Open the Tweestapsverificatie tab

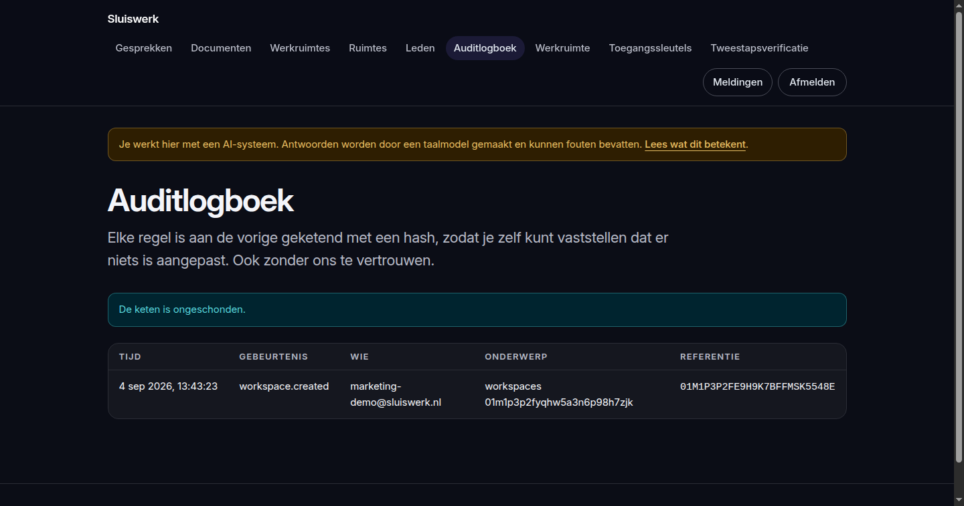(x=759, y=48)
